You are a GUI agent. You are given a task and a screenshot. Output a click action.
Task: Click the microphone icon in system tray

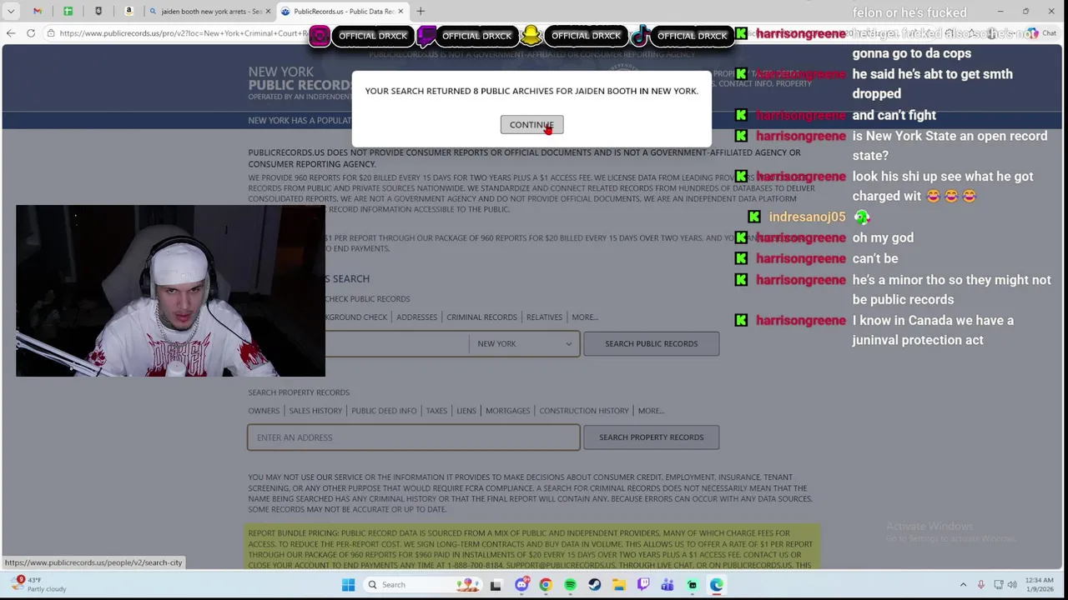pos(980,584)
